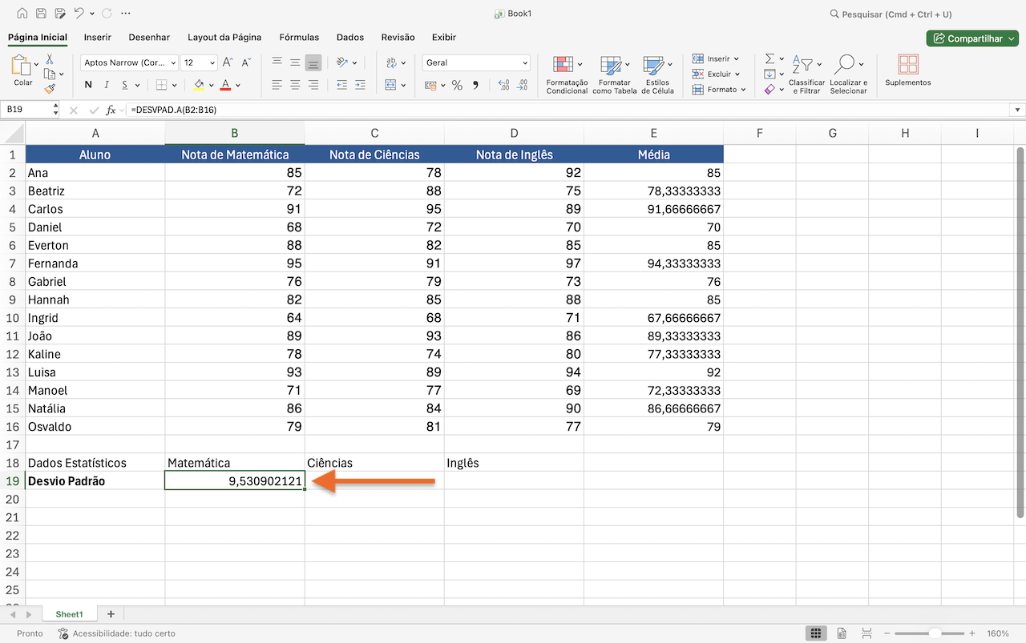Increase indent of cell content
Viewport: 1026px width, 643px height.
pos(361,84)
